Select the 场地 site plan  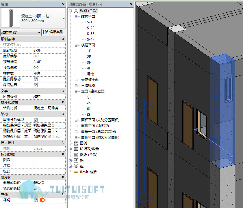[90, 74]
